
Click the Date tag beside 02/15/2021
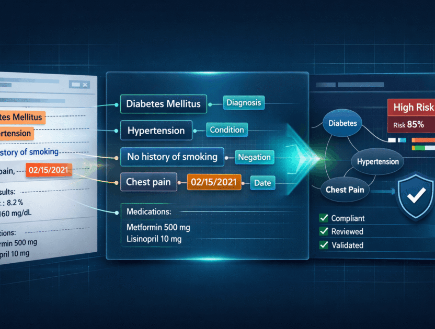[x=261, y=183]
